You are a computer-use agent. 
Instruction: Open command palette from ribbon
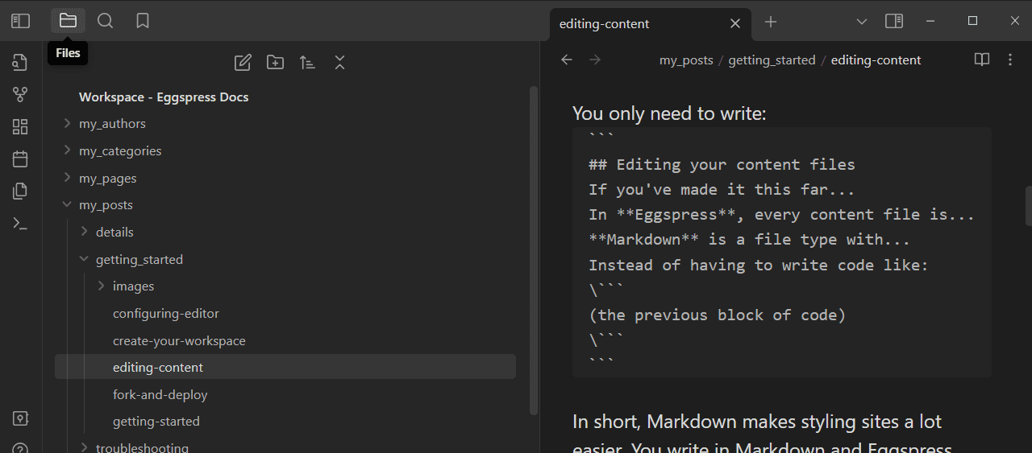click(x=21, y=223)
